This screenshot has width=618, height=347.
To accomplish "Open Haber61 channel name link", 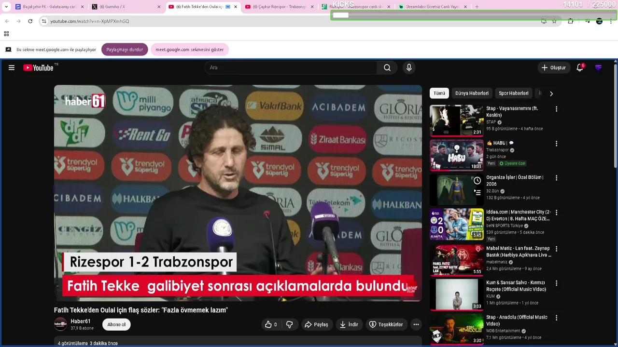I will (81, 321).
